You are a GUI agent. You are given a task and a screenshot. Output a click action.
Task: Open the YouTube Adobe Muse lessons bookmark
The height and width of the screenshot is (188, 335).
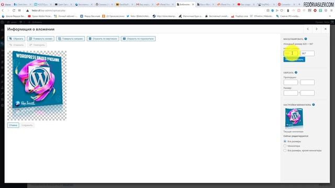(x=40, y=16)
